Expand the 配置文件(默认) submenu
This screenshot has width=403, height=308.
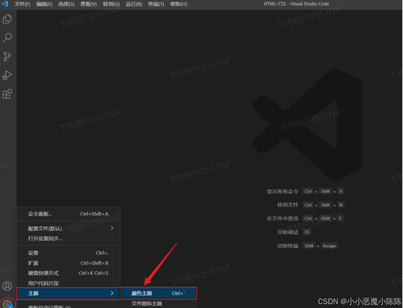(69, 228)
